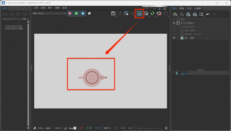
Task: Open the RGB color channel dropdown
Action: click(49, 13)
